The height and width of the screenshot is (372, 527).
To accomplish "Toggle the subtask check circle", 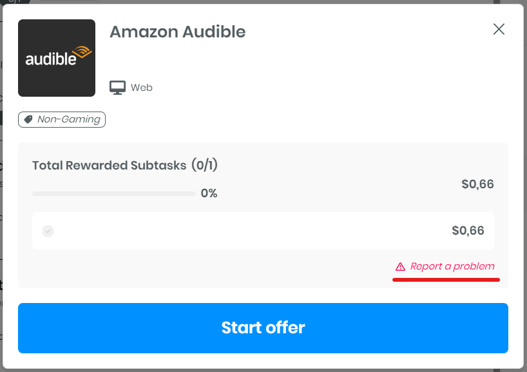I will [48, 231].
